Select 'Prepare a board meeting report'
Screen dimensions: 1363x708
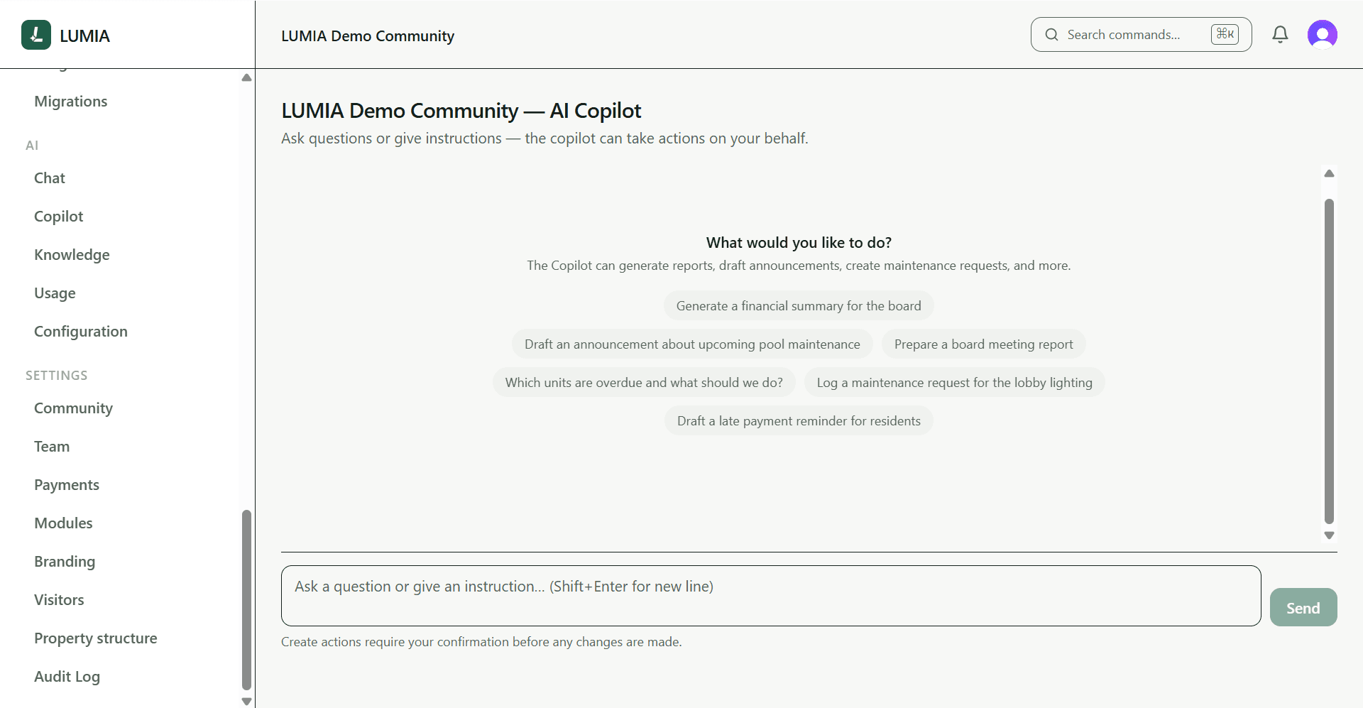pos(984,344)
